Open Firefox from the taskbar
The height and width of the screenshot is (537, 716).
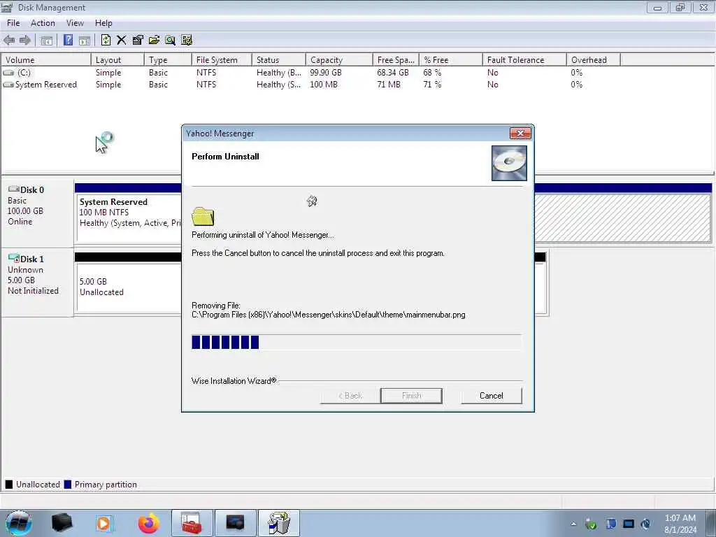pyautogui.click(x=149, y=523)
